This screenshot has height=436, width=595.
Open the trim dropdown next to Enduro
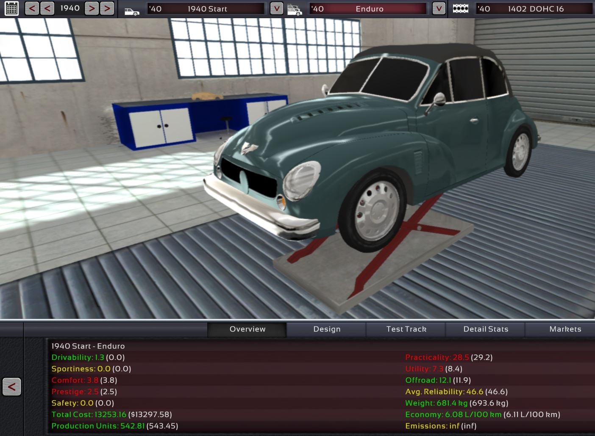coord(439,8)
